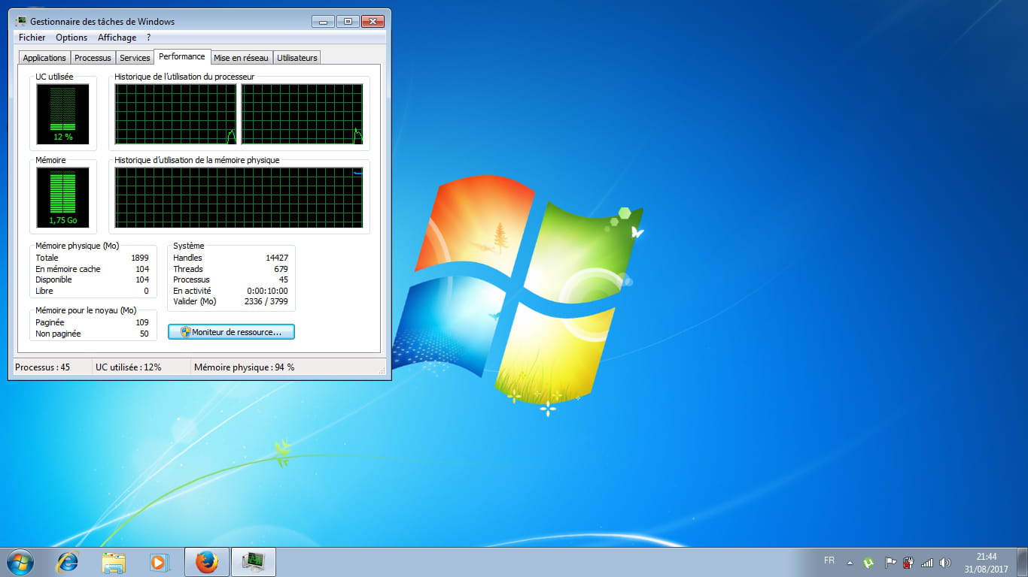Click the Non paginée value 50
This screenshot has width=1028, height=577.
coord(144,334)
